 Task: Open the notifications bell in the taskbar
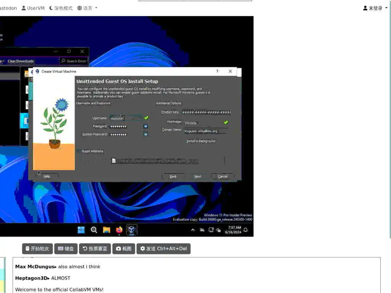(246, 230)
